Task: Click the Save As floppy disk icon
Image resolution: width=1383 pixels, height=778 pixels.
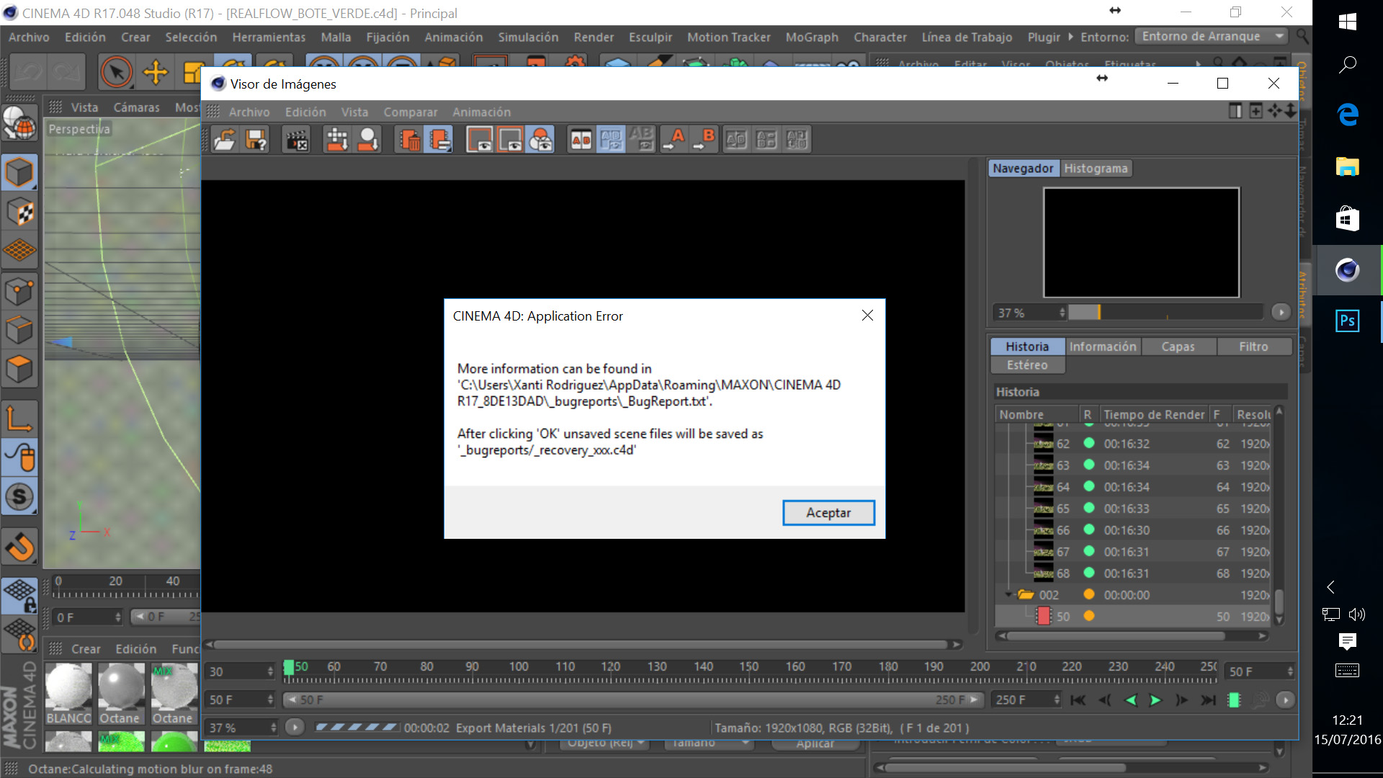Action: point(256,140)
